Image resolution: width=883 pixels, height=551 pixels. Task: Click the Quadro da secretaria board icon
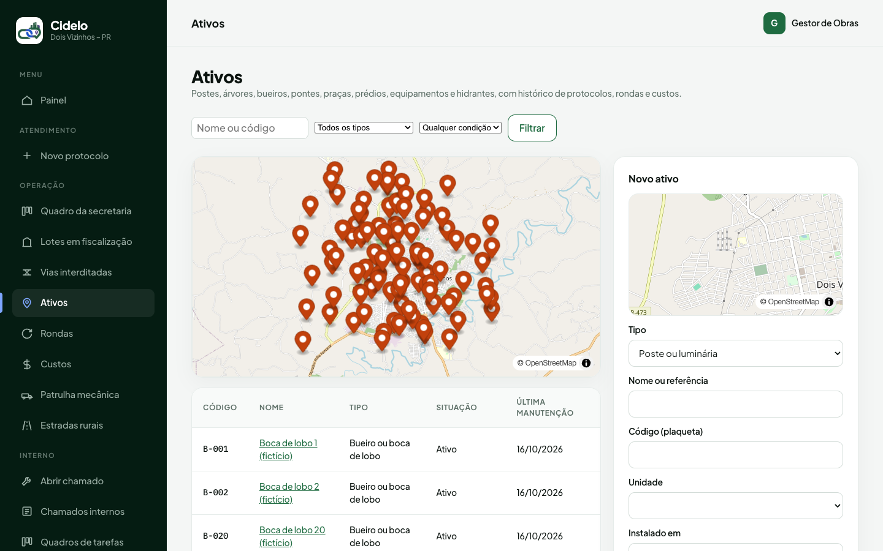click(x=27, y=211)
